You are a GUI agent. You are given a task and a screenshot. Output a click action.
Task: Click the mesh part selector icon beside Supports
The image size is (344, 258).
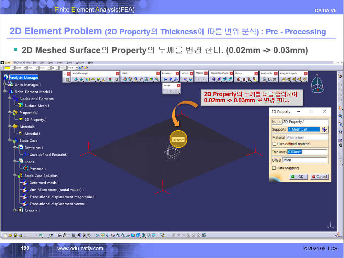click(x=325, y=129)
